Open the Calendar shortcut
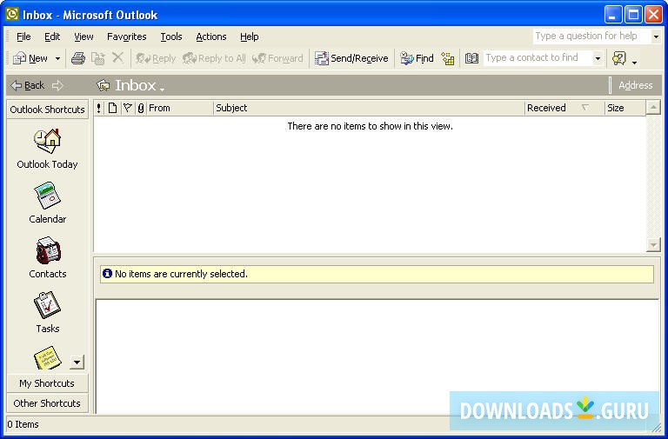The image size is (668, 439). pyautogui.click(x=47, y=203)
